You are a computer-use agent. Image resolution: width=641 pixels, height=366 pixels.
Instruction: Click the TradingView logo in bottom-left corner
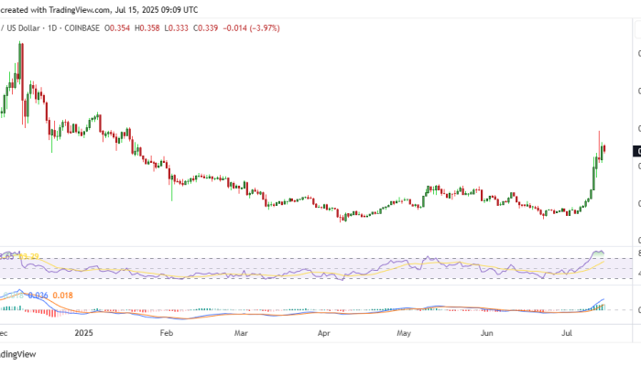click(x=16, y=356)
